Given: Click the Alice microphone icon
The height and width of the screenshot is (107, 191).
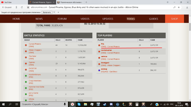Looking at the screenshot, I should [65, 104].
